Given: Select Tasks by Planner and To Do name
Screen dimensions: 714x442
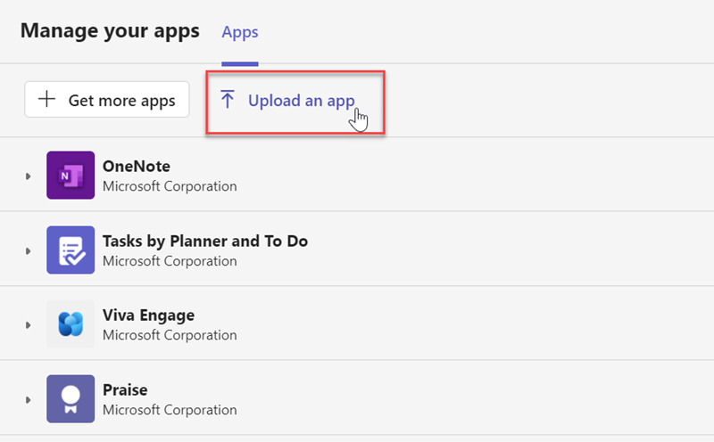Looking at the screenshot, I should pyautogui.click(x=205, y=241).
